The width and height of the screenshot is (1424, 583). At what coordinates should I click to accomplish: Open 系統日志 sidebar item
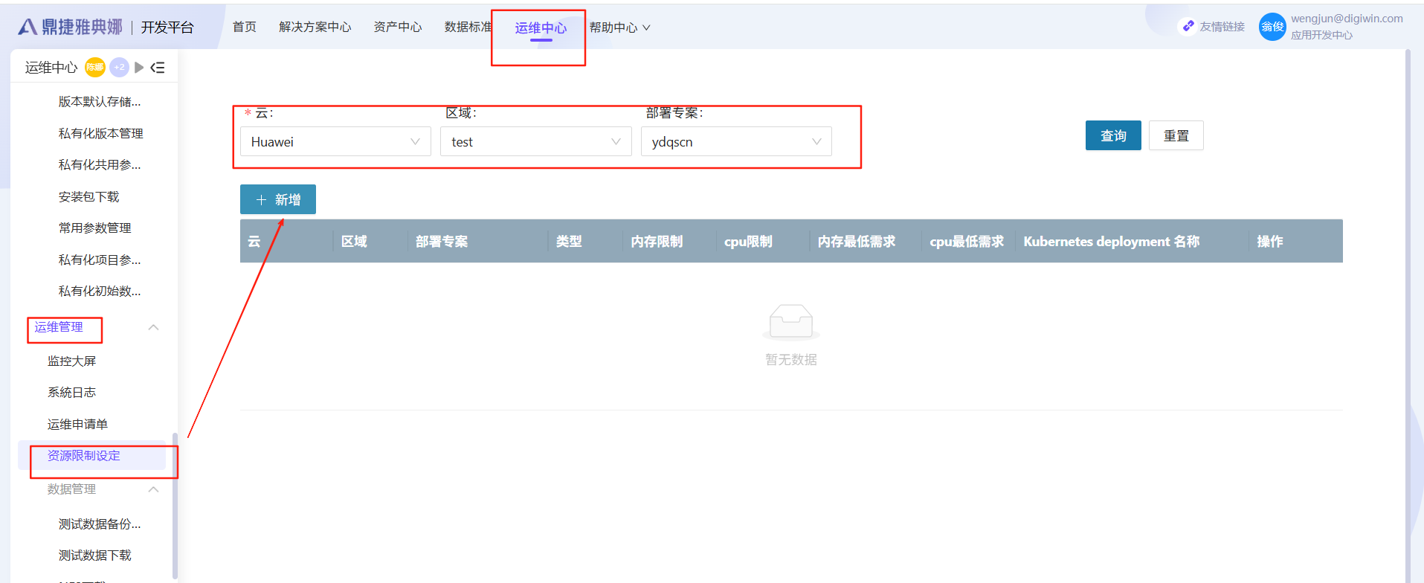tap(72, 392)
